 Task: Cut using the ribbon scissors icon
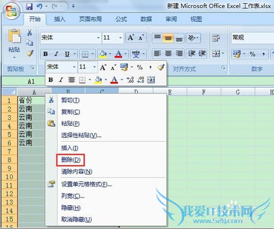tap(30, 32)
